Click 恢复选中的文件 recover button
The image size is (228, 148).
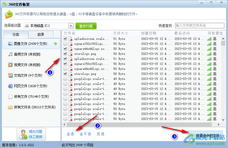tap(205, 135)
